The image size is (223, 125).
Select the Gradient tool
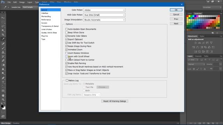pyautogui.click(x=3, y=65)
